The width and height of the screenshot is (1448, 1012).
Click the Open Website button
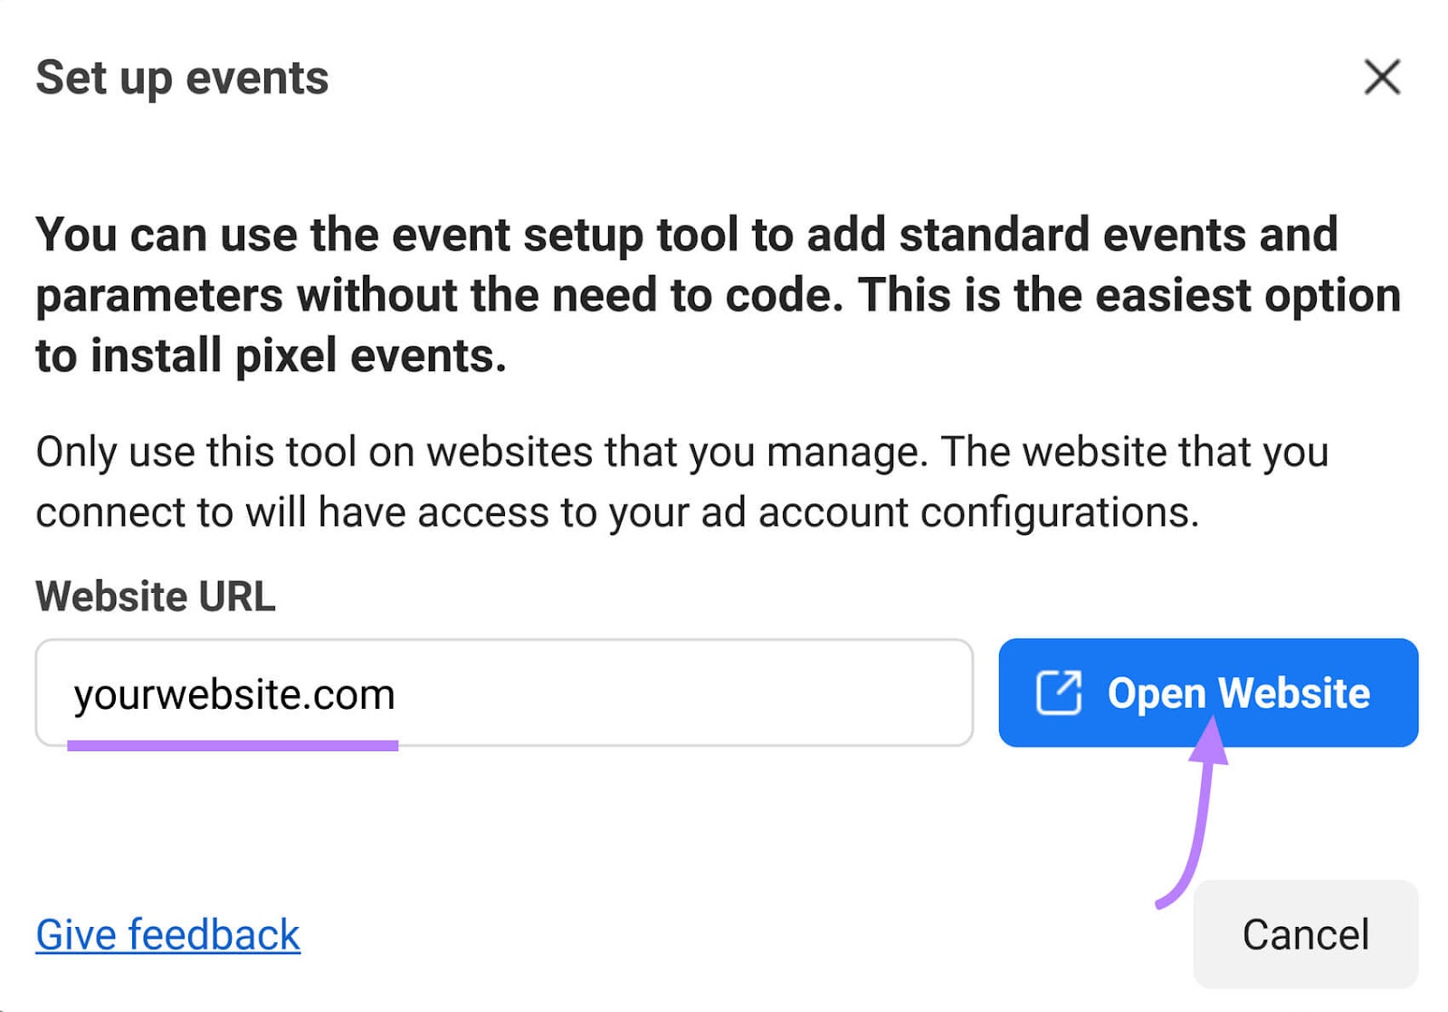[1208, 693]
